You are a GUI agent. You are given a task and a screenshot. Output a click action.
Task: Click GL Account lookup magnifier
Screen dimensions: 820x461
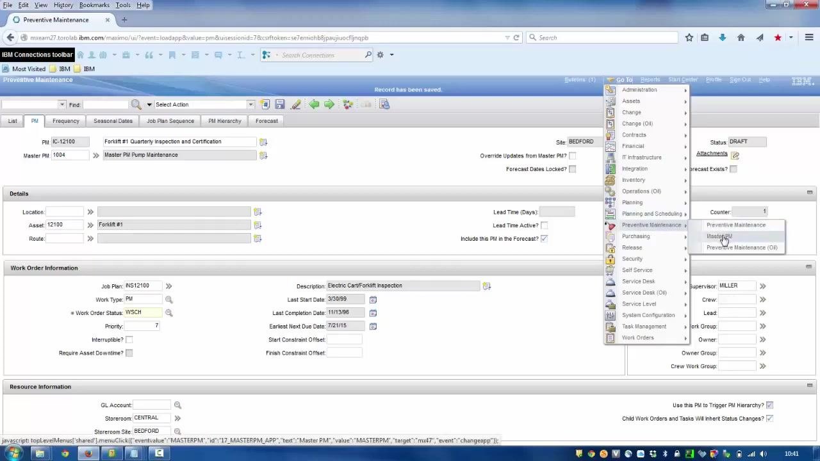coord(177,405)
